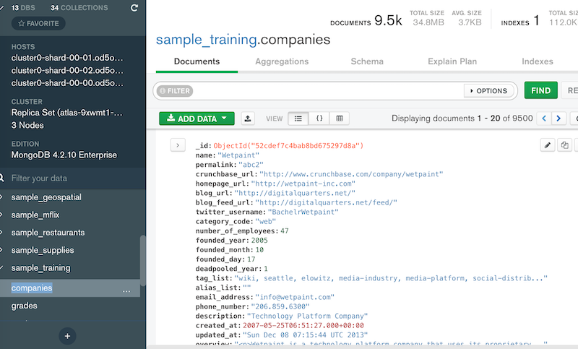The width and height of the screenshot is (578, 349).
Task: Refresh databases with the reload icon
Action: coord(134,8)
